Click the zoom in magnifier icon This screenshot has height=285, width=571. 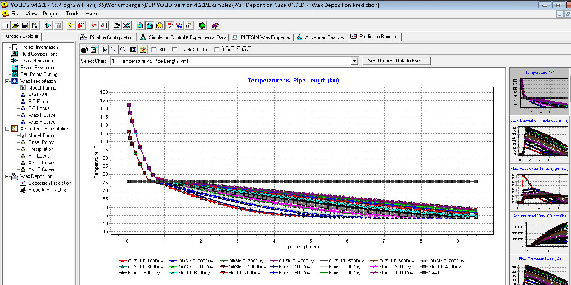coord(123,49)
